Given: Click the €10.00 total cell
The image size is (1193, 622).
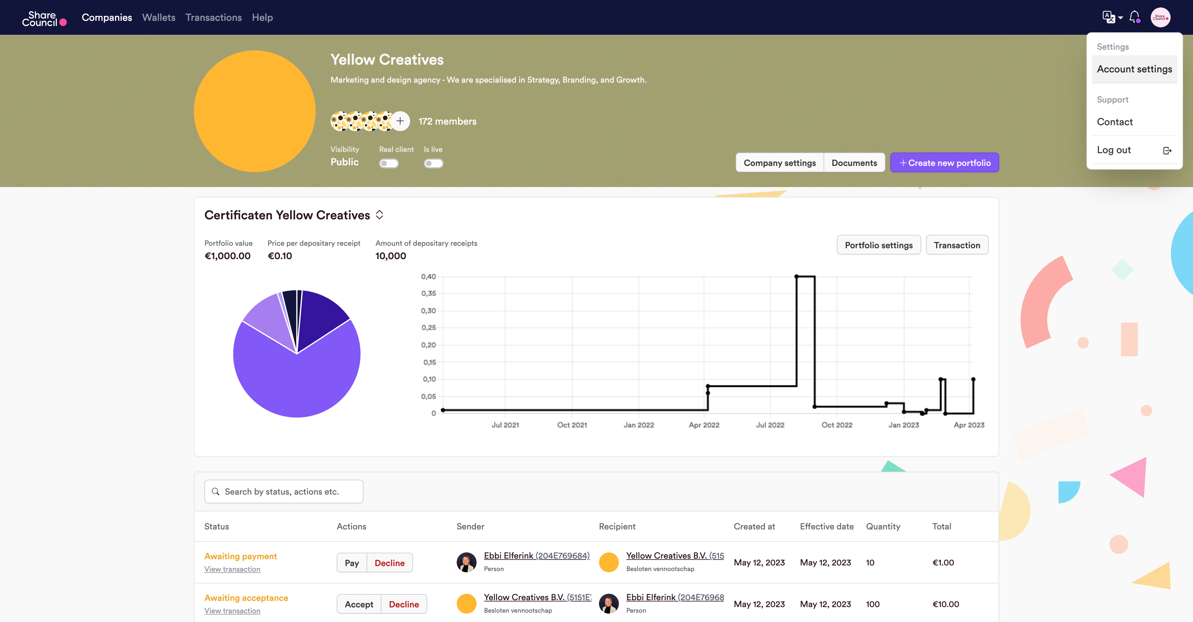Looking at the screenshot, I should pyautogui.click(x=945, y=604).
